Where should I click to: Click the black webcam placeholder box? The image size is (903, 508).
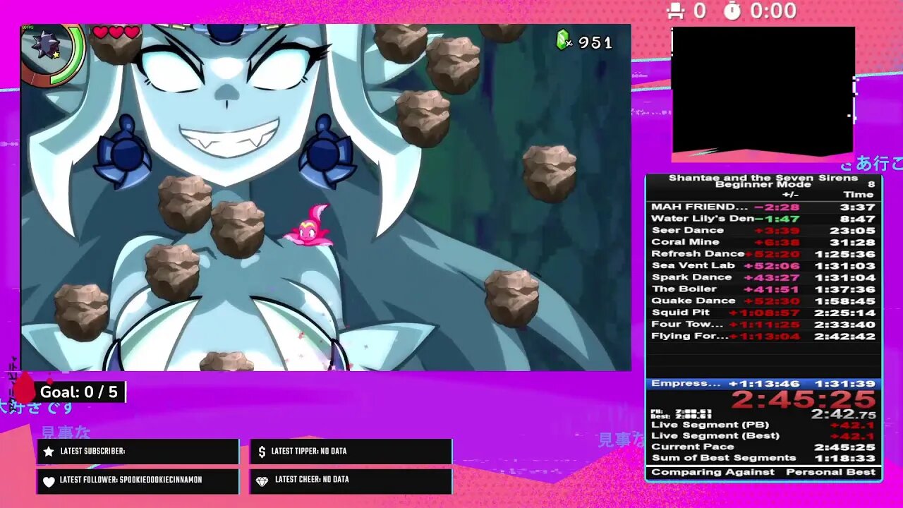pos(763,89)
